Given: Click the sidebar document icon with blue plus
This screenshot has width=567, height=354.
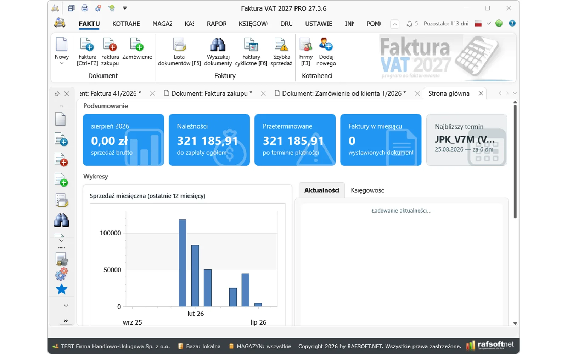Looking at the screenshot, I should click(61, 139).
